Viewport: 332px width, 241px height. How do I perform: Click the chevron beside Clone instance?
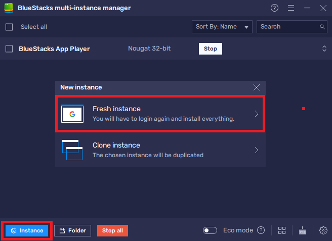(x=257, y=150)
